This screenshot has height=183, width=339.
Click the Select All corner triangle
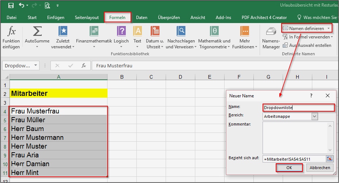point(7,77)
